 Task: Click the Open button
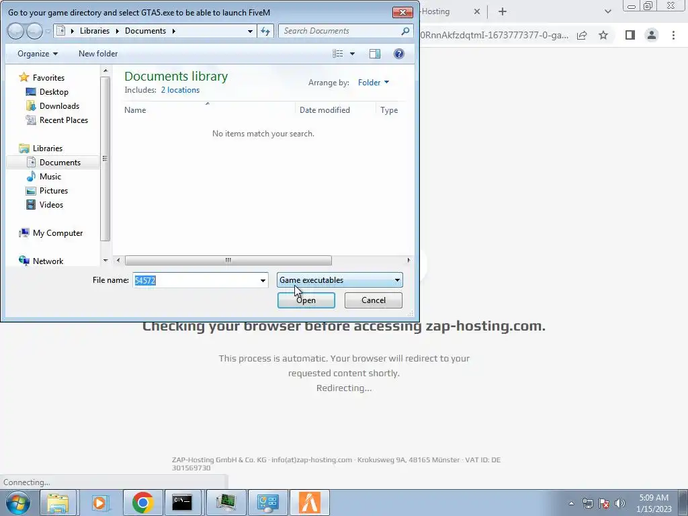[306, 300]
